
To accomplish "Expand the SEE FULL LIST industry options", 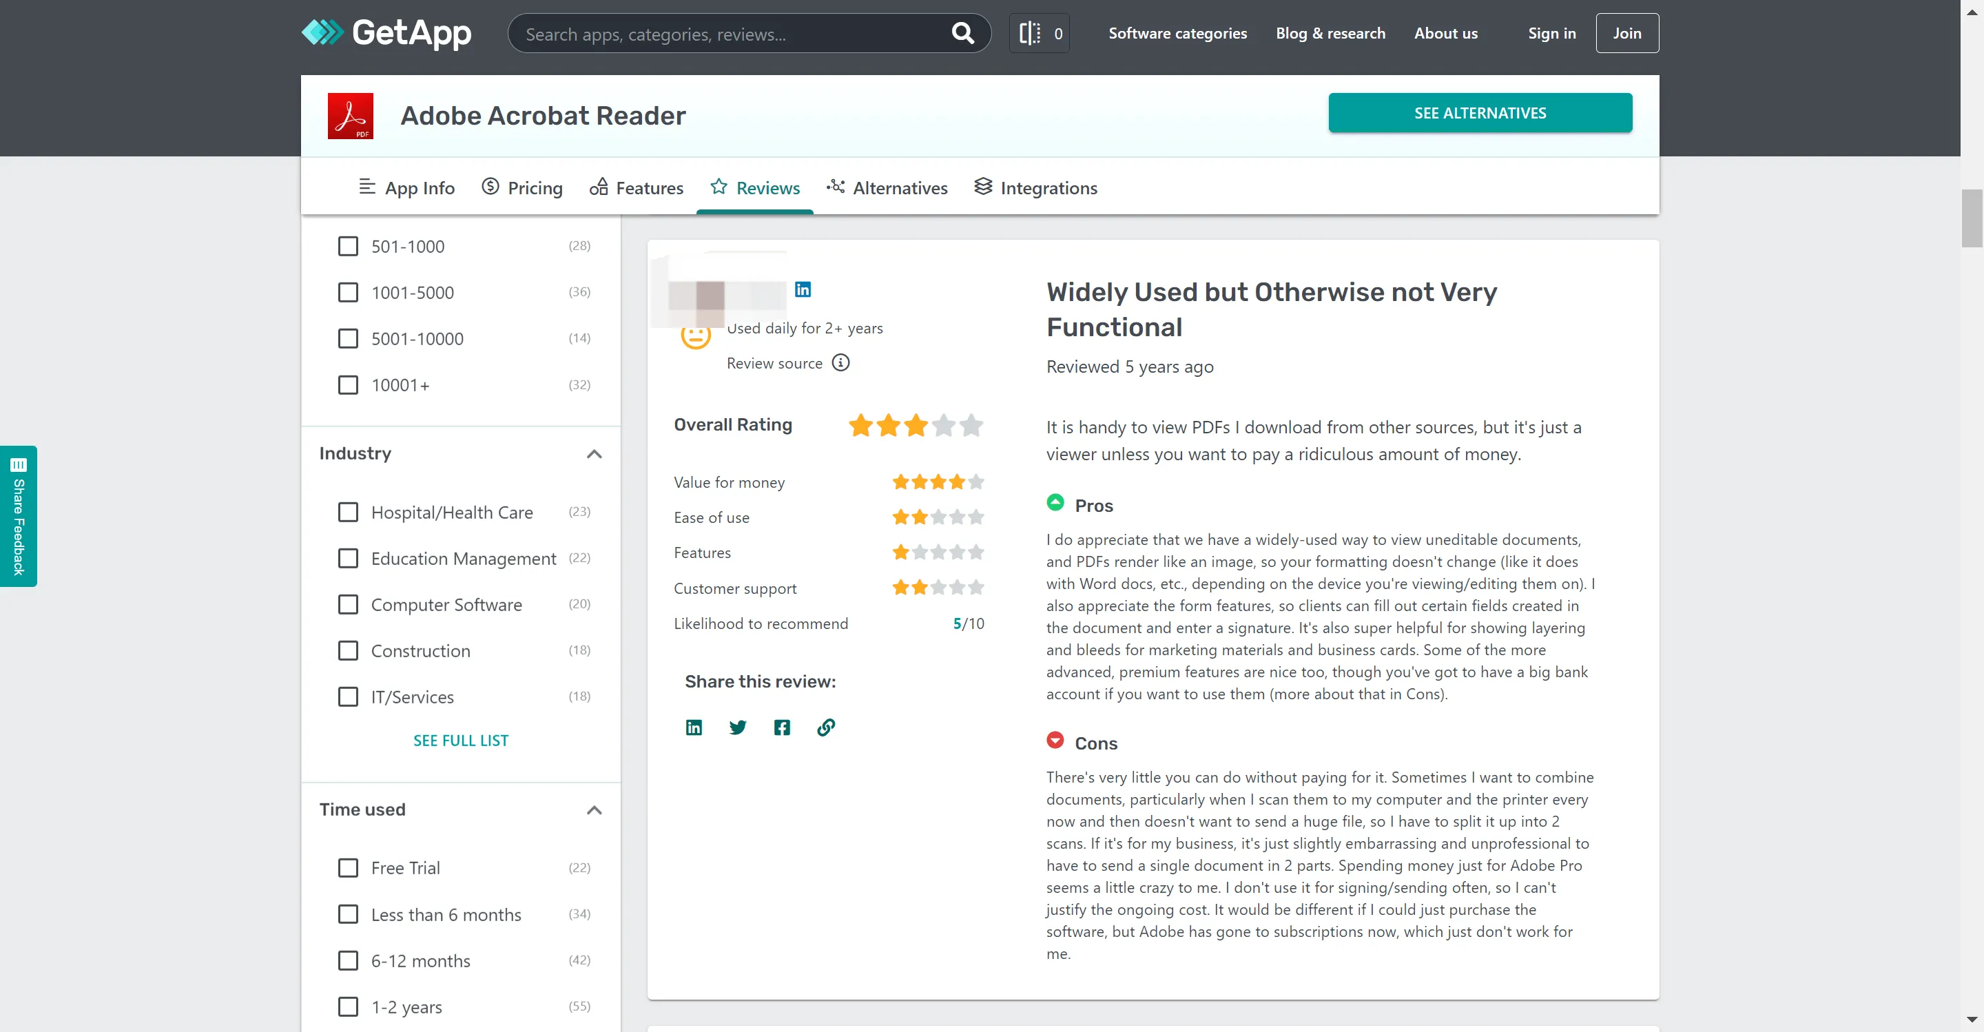I will tap(461, 739).
